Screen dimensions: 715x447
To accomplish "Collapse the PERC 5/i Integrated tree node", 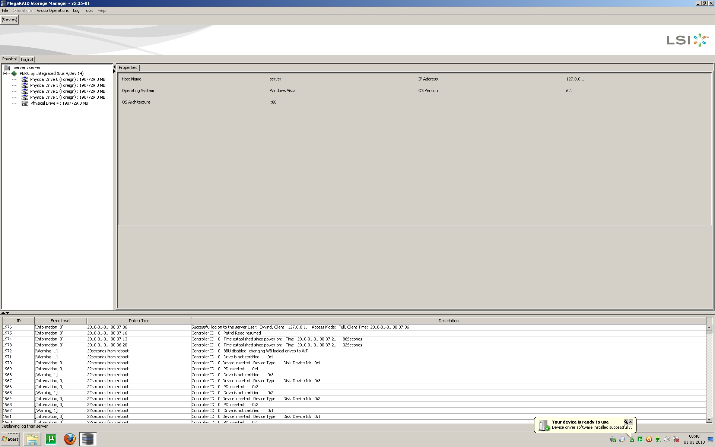I will (x=5, y=74).
